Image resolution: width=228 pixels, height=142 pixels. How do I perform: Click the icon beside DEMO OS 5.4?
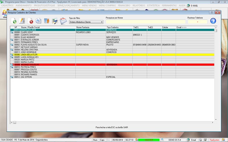(x=162, y=140)
